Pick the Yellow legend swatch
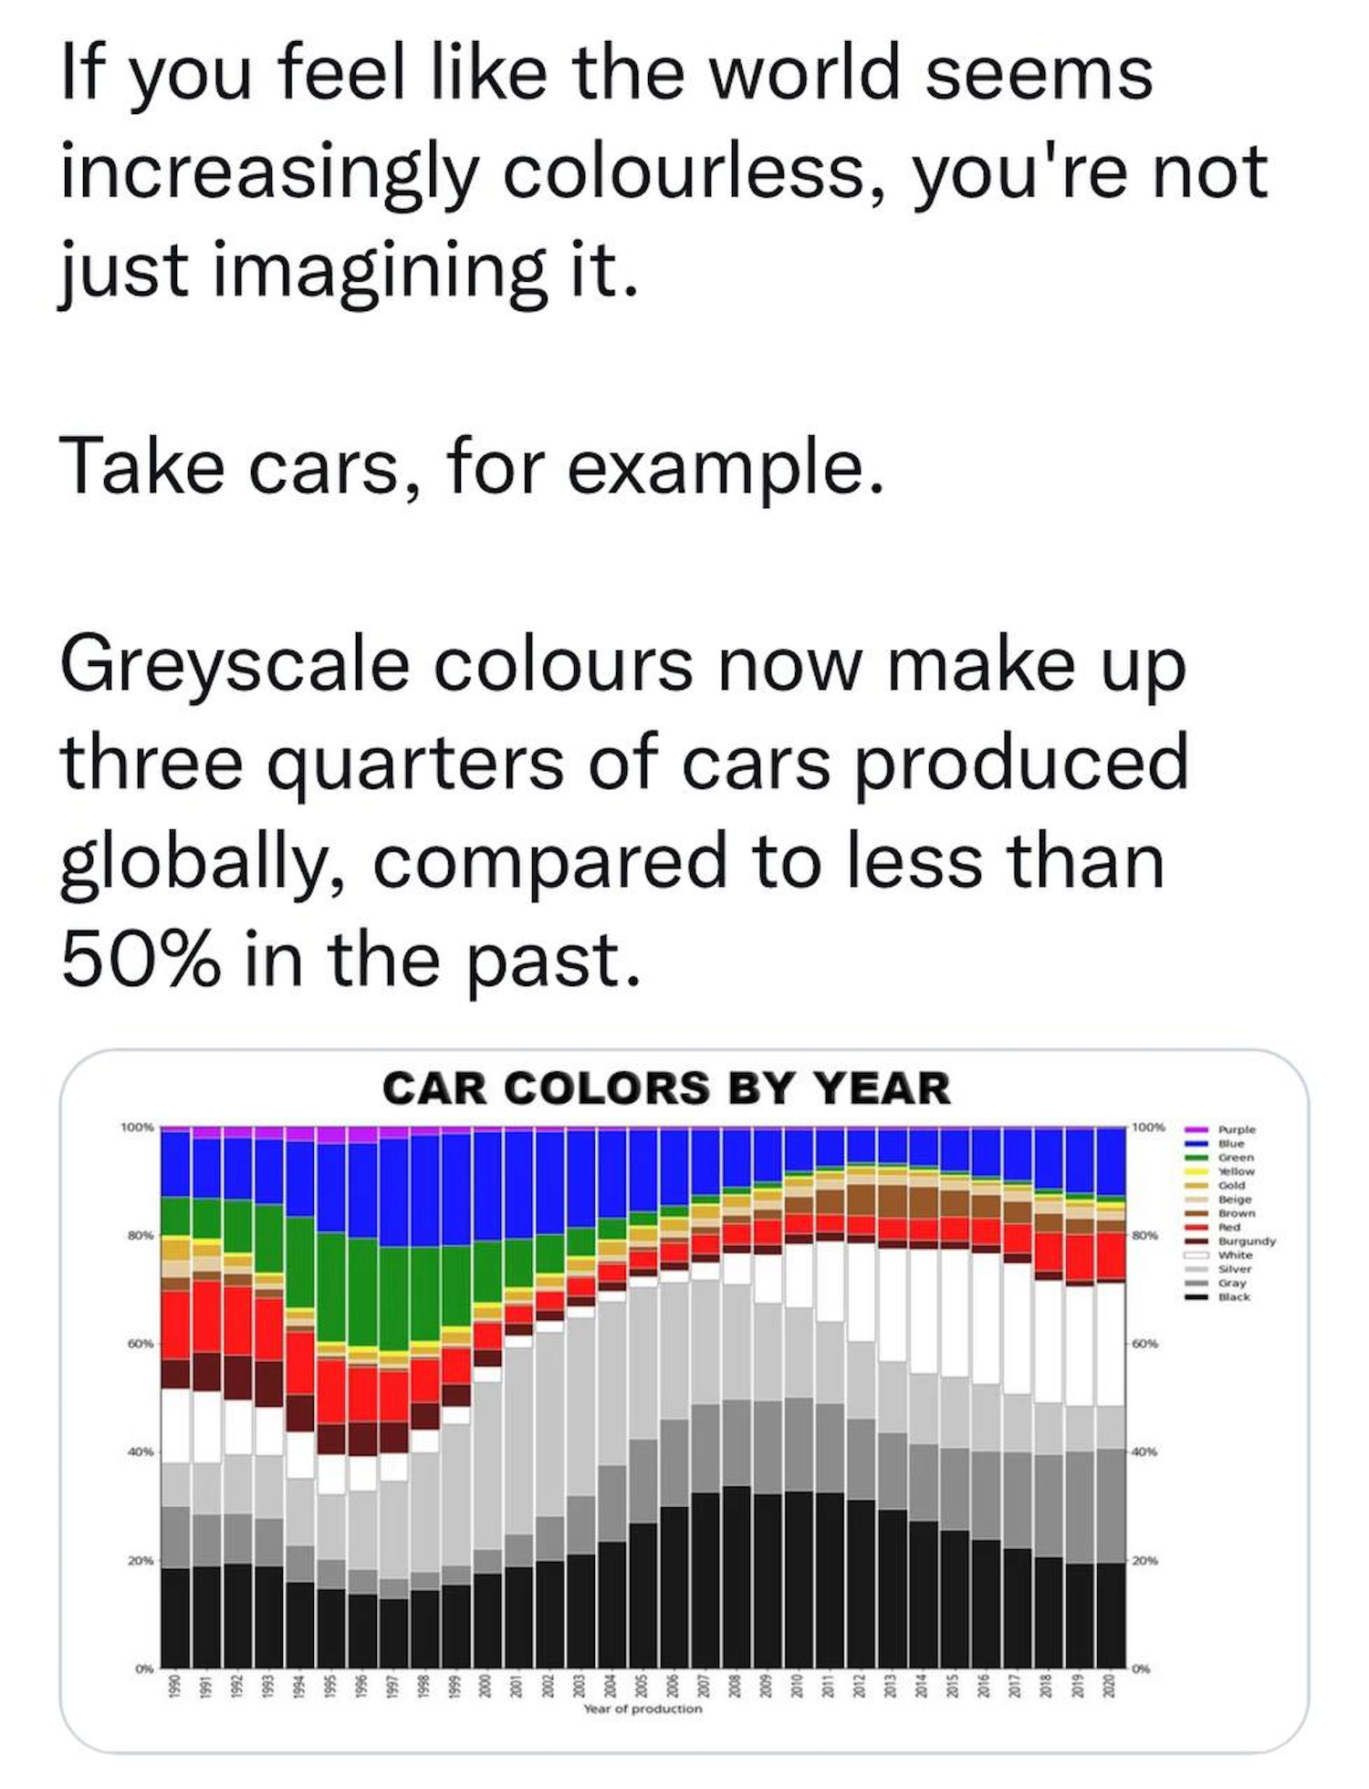1369x1789 pixels. pyautogui.click(x=1197, y=1170)
